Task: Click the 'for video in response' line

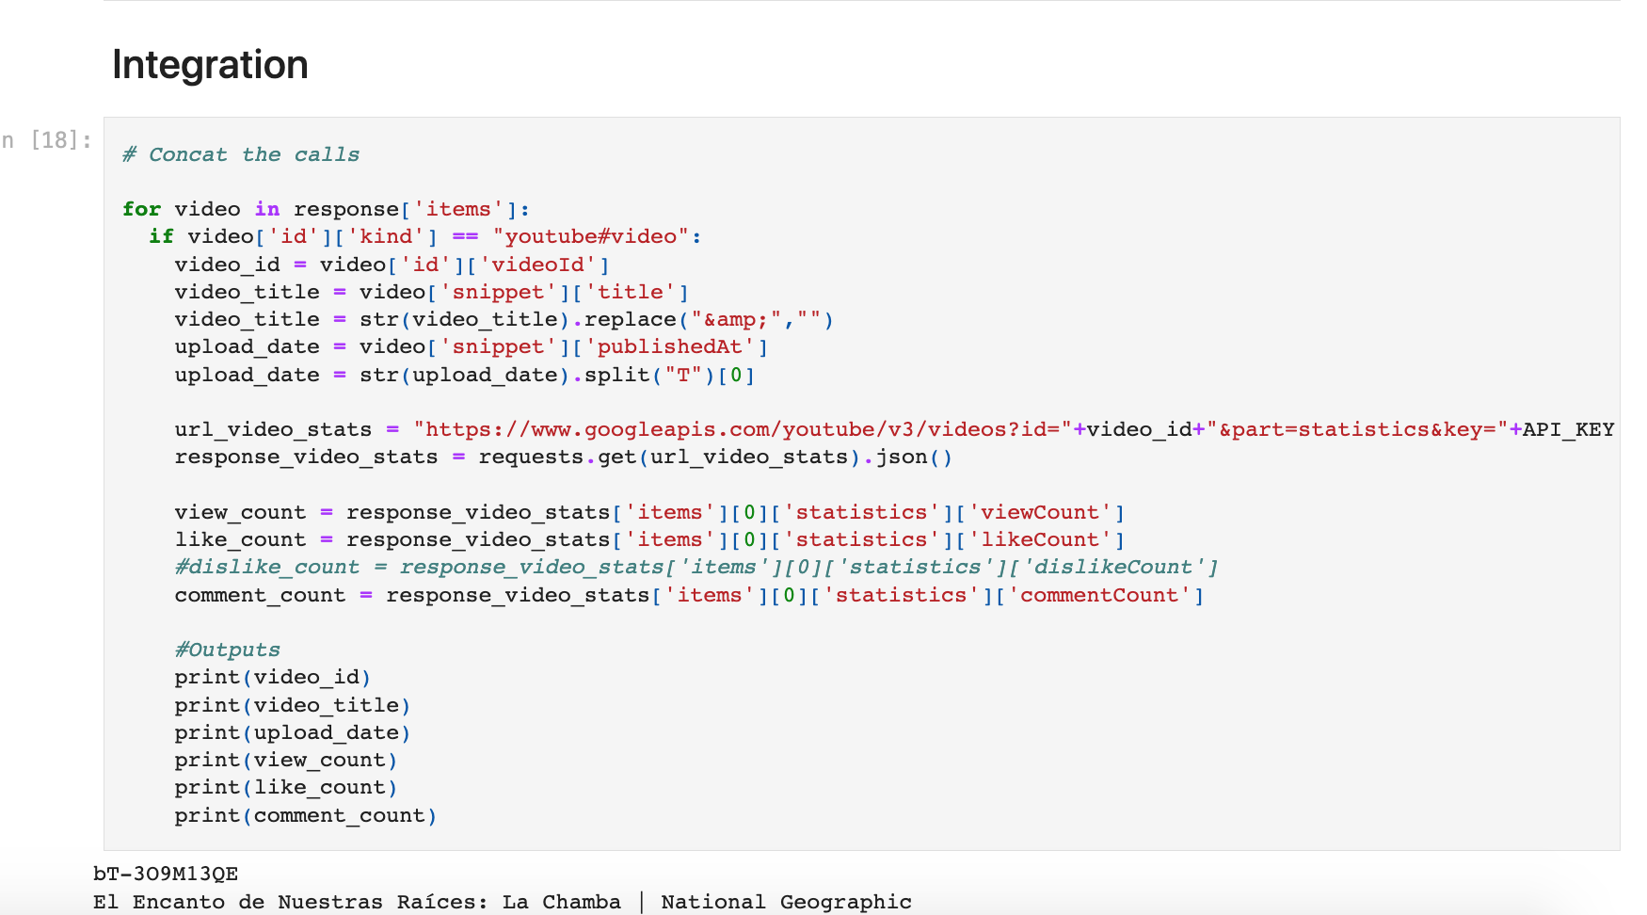Action: (326, 209)
